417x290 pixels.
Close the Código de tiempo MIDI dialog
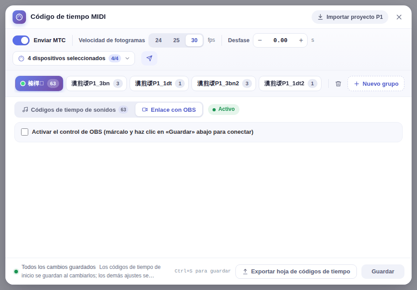tap(399, 17)
